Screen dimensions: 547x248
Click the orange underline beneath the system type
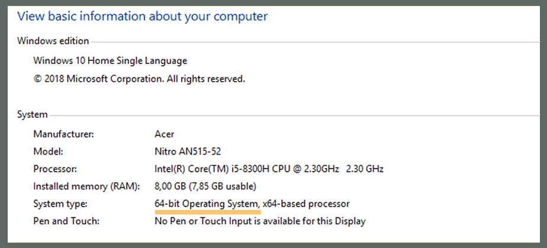click(x=207, y=211)
